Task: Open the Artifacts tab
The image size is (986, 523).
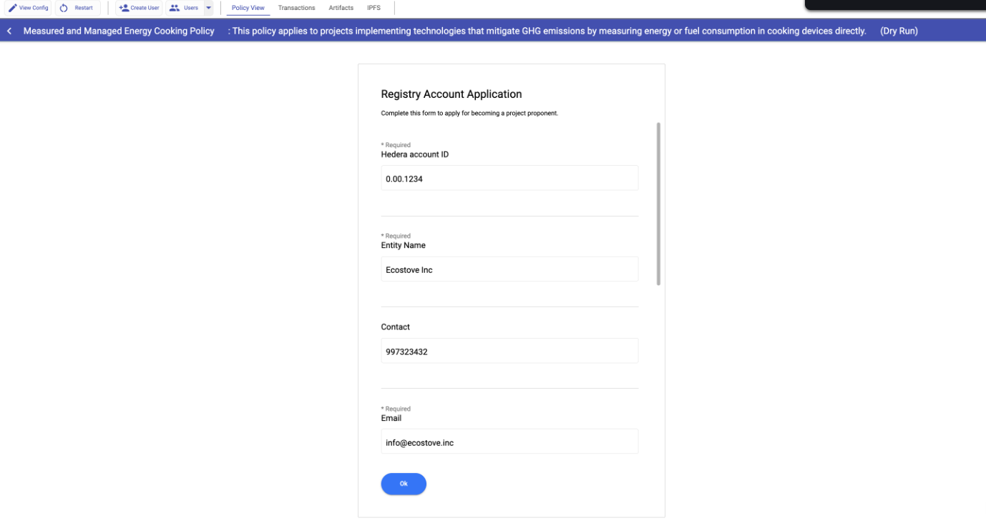Action: click(341, 8)
